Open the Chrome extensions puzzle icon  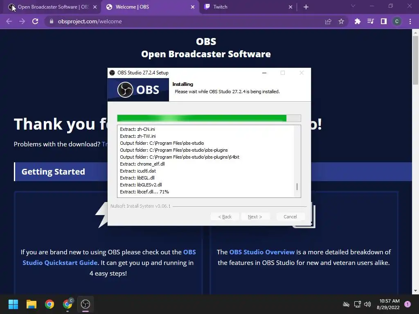pos(357,21)
